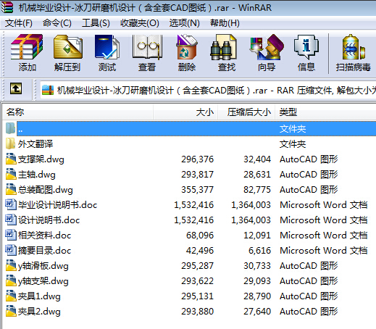The height and width of the screenshot is (329, 376).
Task: Click the dwg icon of 夹具1.dwg
Action: pyautogui.click(x=11, y=296)
